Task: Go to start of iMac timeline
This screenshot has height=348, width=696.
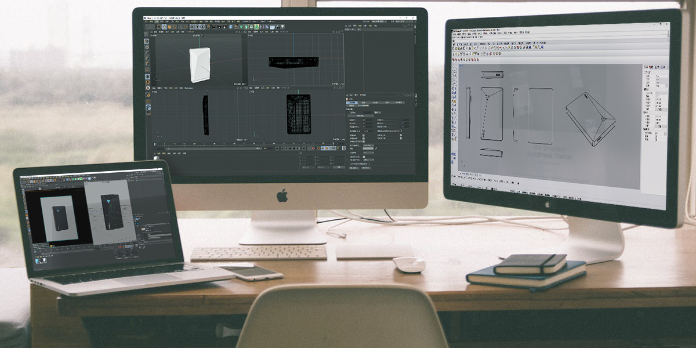Action: click(277, 148)
